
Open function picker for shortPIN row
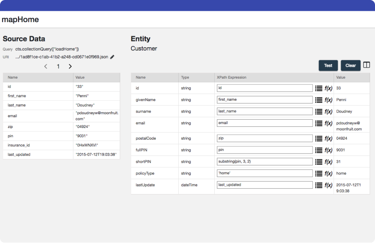(328, 162)
